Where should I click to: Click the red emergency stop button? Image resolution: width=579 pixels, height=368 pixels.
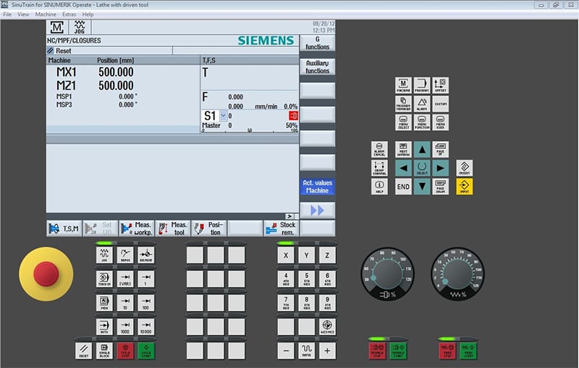(46, 274)
